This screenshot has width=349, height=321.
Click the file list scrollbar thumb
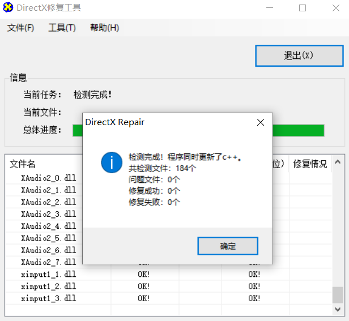[x=338, y=295]
